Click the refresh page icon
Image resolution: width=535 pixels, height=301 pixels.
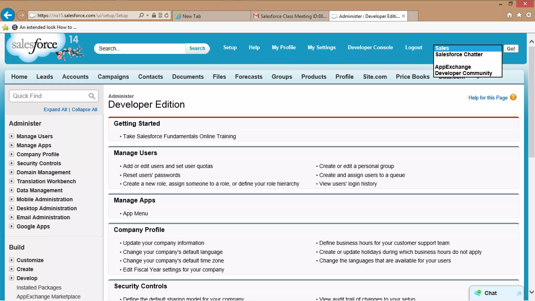[x=166, y=15]
